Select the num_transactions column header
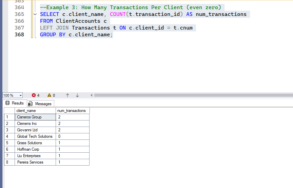The image size is (293, 188). (73, 111)
